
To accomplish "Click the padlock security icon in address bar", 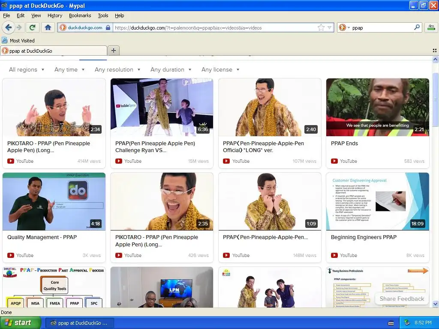I will [x=108, y=27].
